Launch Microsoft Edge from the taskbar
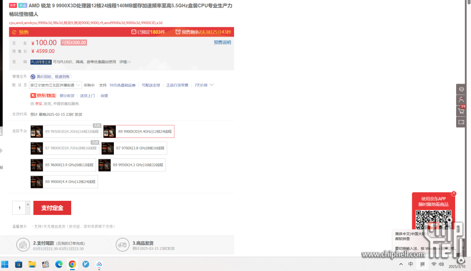Viewport: 471px width, 271px height. coord(59,264)
